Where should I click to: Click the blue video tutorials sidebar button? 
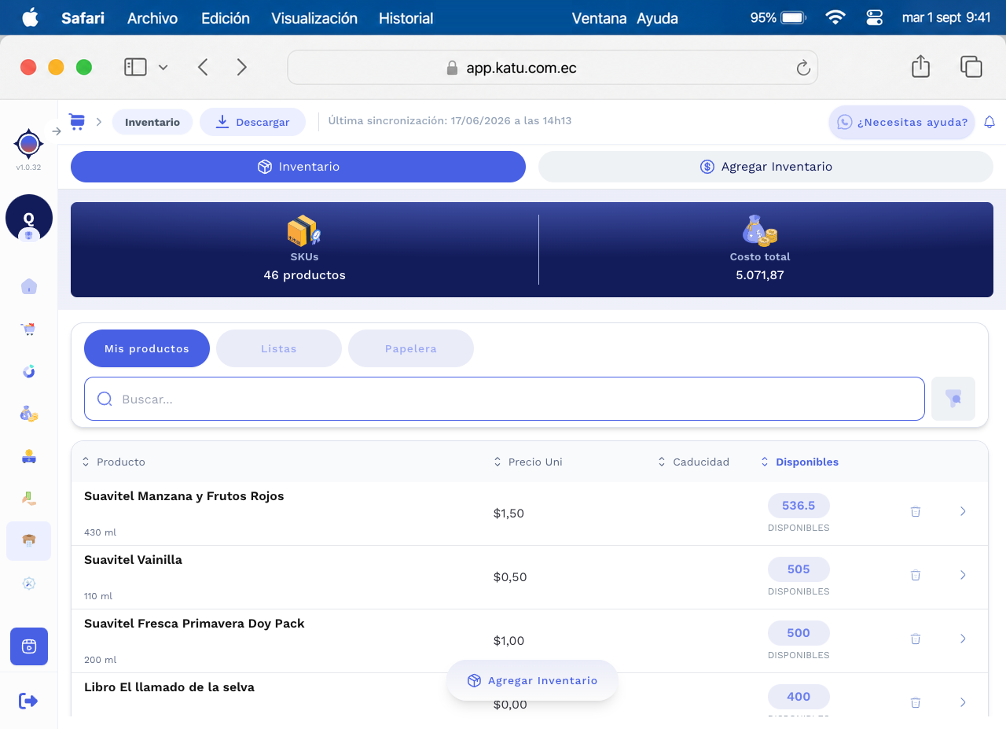point(29,646)
